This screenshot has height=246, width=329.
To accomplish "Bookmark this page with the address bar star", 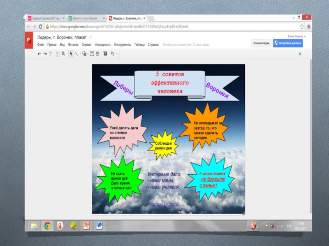I will (301, 26).
